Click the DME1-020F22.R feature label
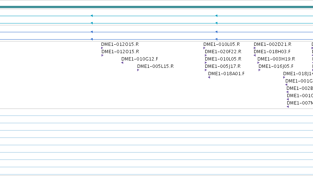 pyautogui.click(x=223, y=52)
